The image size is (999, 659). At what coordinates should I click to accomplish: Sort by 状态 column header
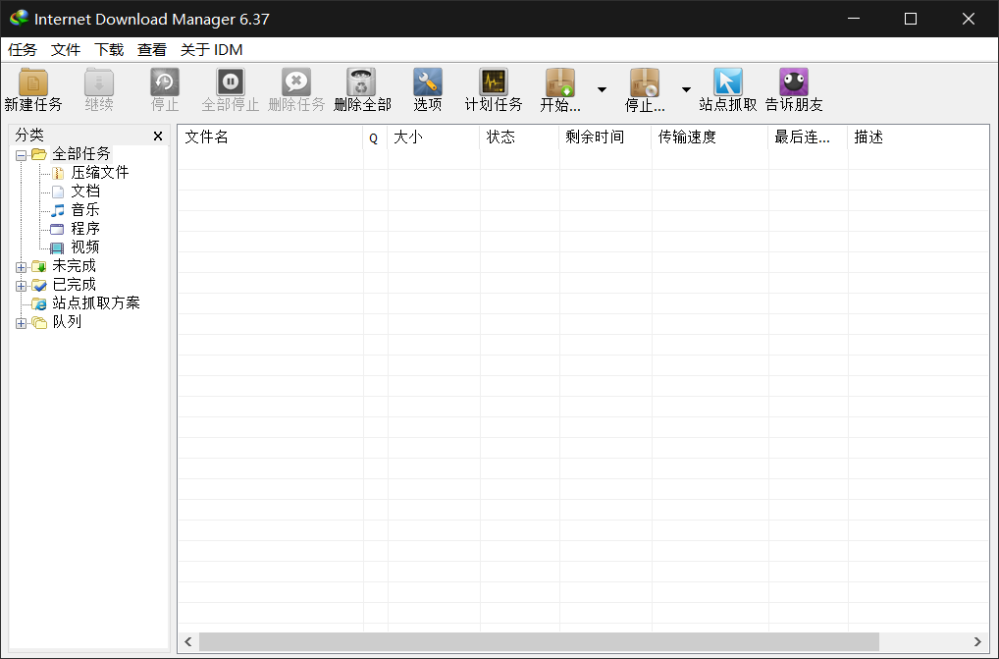click(x=519, y=137)
